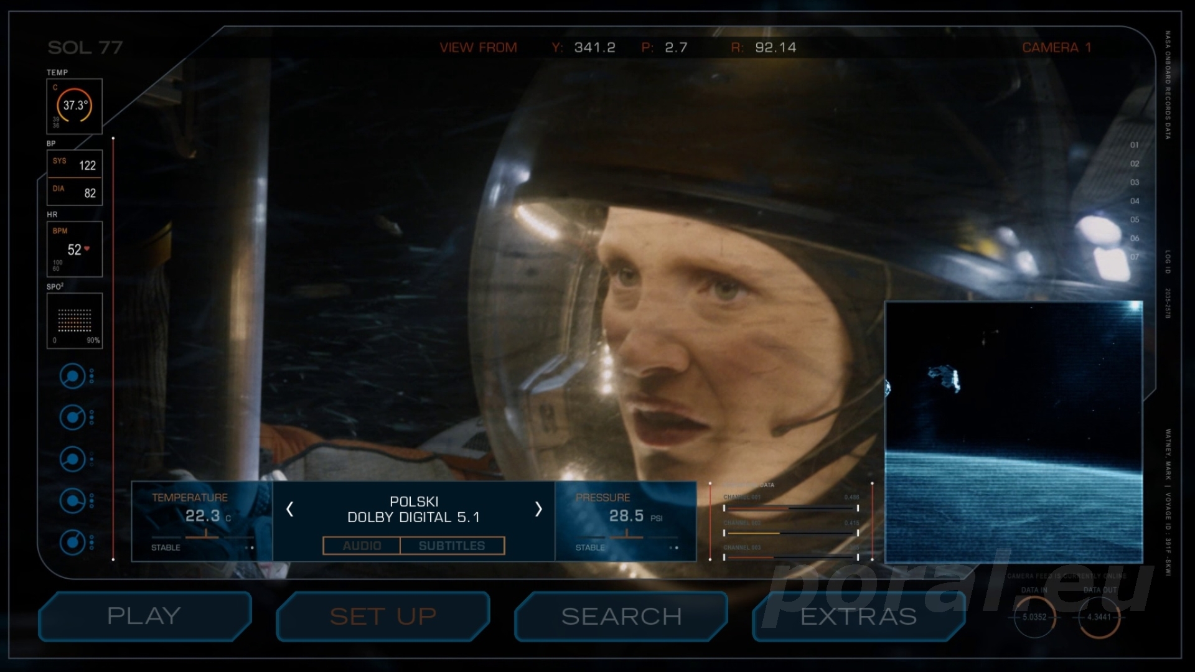Click the third circular dial in left column
The height and width of the screenshot is (672, 1195).
pyautogui.click(x=73, y=459)
